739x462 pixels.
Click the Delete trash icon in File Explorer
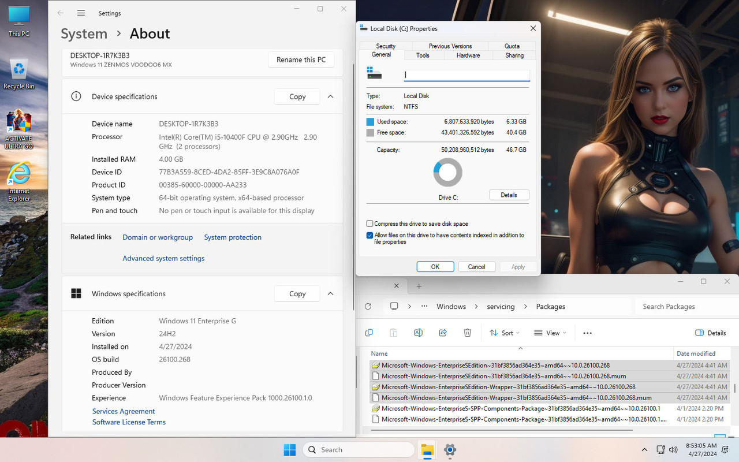[x=468, y=333]
